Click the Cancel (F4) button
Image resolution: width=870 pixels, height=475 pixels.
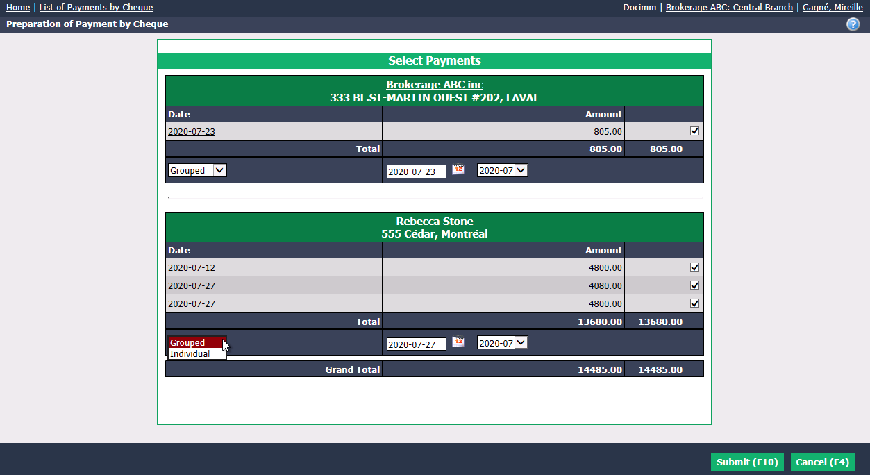point(822,462)
